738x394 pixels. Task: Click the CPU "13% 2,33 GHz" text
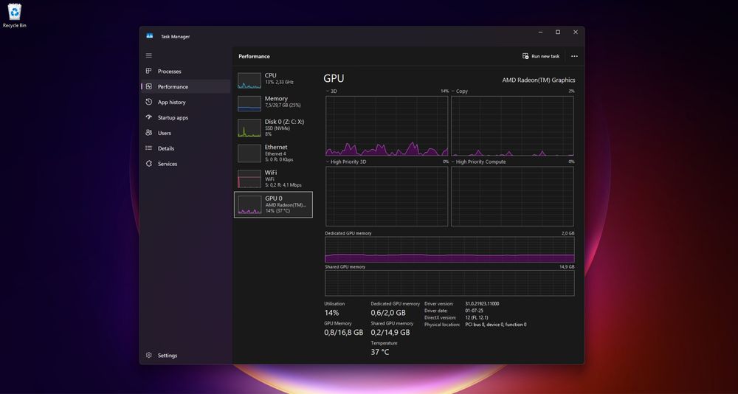(x=279, y=82)
